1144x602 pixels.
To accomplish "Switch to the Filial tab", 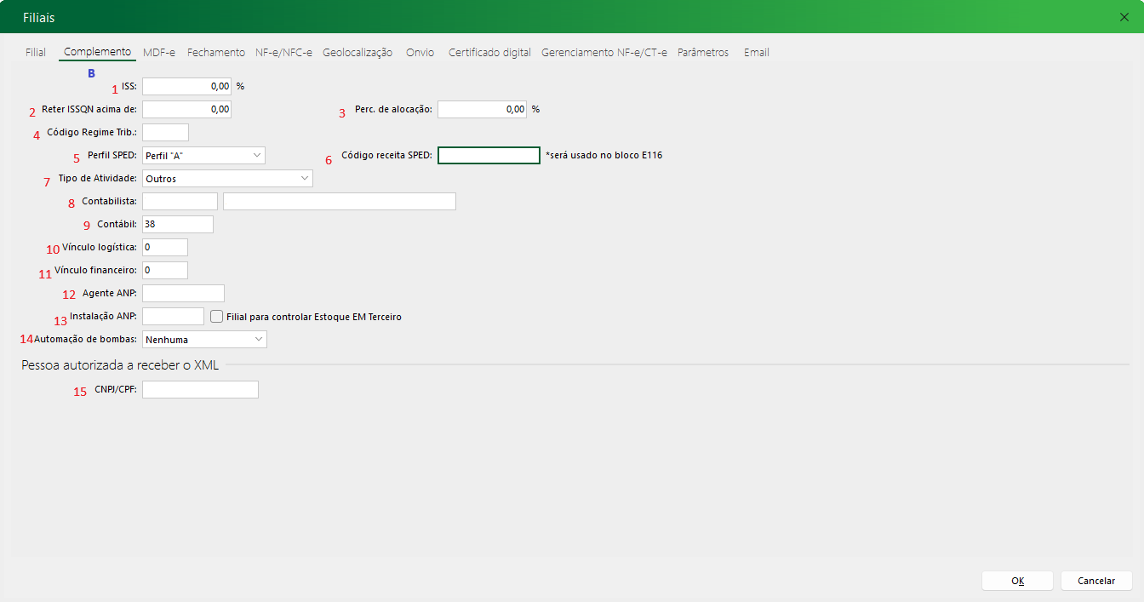I will point(36,53).
